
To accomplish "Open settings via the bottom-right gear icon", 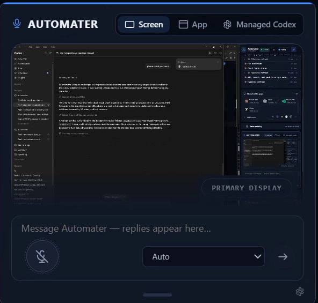I will click(300, 292).
